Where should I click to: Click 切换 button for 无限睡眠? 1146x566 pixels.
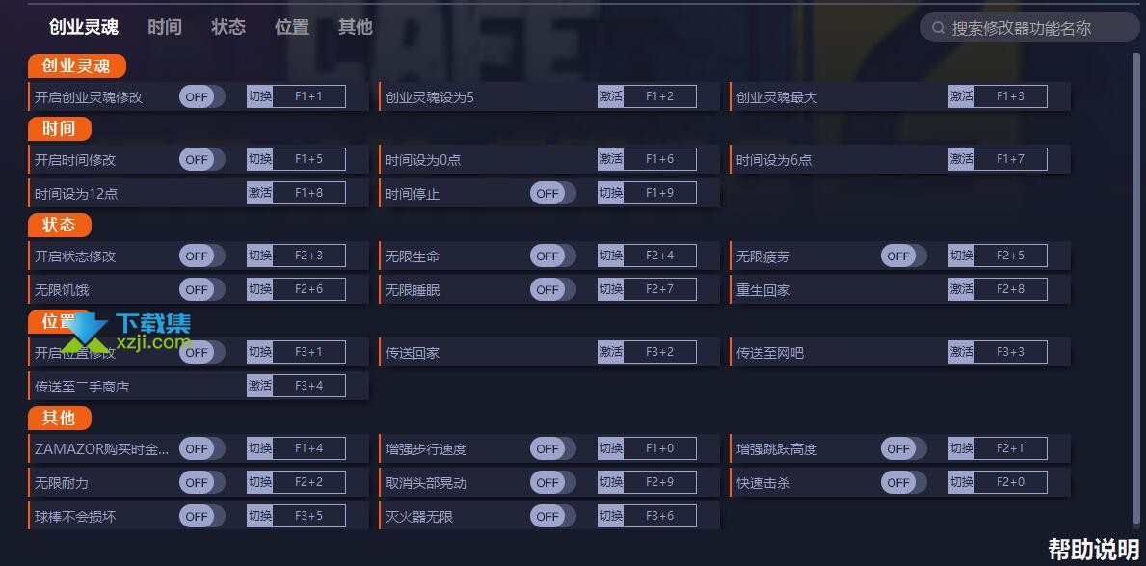point(610,289)
